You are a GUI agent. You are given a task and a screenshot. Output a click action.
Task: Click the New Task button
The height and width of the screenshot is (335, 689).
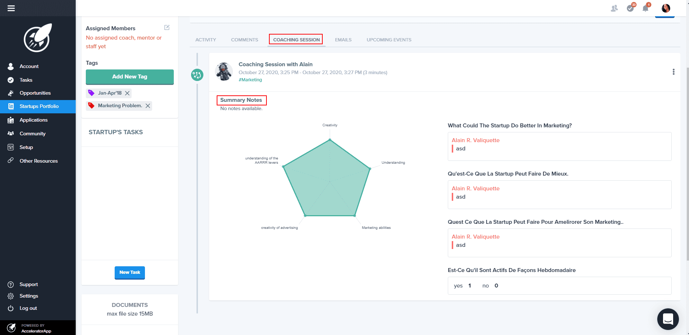130,273
